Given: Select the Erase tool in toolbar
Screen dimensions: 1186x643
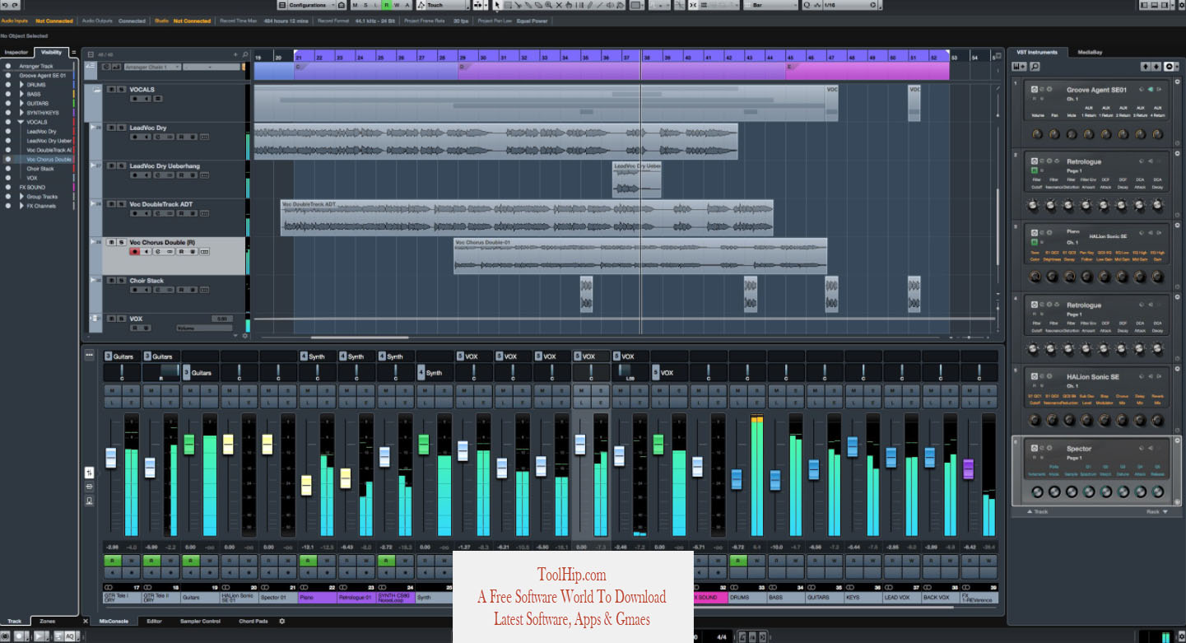Looking at the screenshot, I should (x=538, y=5).
